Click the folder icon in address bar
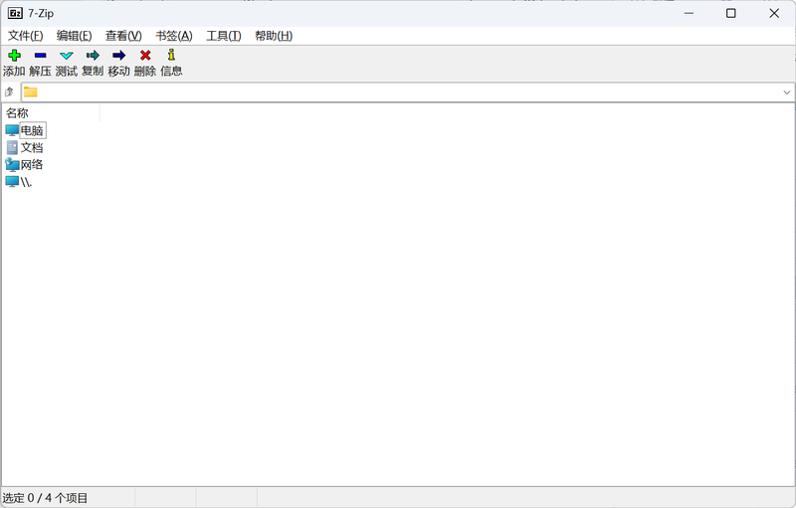Image resolution: width=796 pixels, height=508 pixels. 31,91
